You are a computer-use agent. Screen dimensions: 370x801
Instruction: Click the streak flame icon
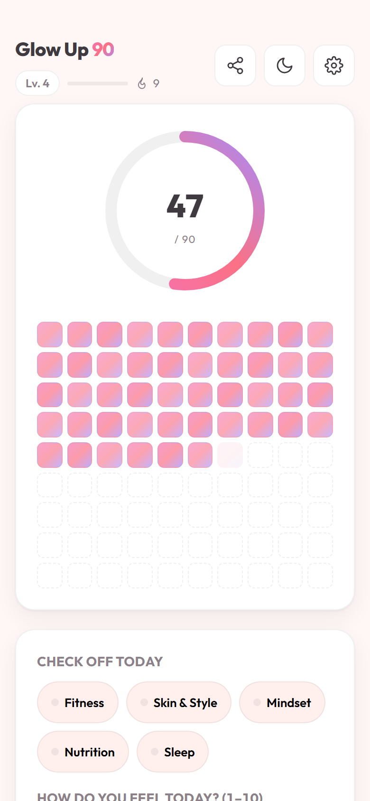point(142,84)
